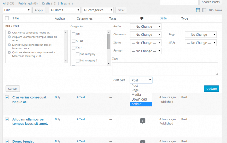Open the Sticky 'No Change' dropdown
The image size is (227, 143).
[x=201, y=43]
